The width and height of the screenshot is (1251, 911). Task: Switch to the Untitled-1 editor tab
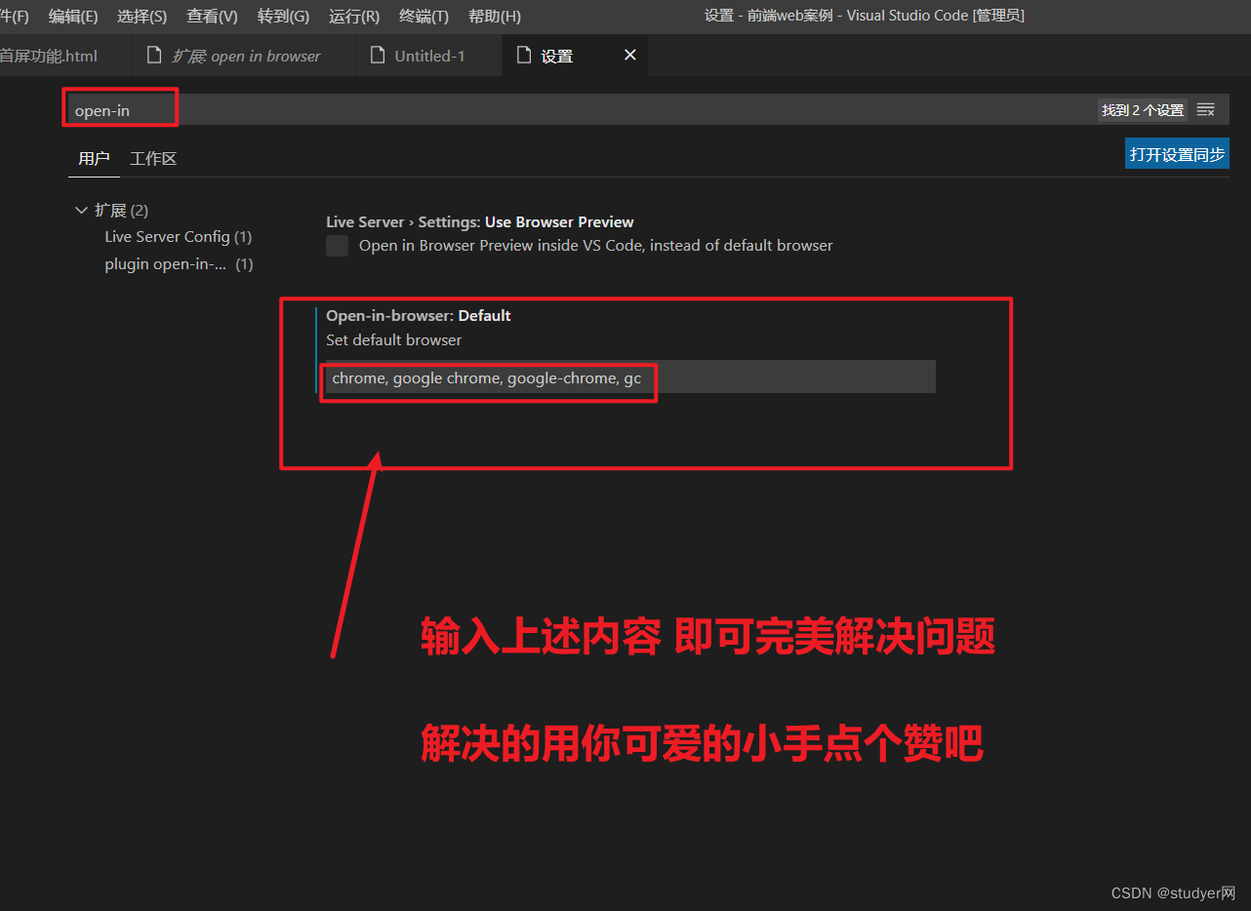pos(429,56)
